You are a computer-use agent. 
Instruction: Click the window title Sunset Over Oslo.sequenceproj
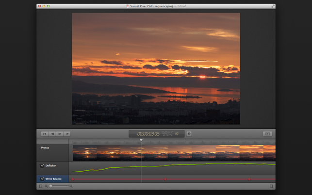tap(151, 6)
